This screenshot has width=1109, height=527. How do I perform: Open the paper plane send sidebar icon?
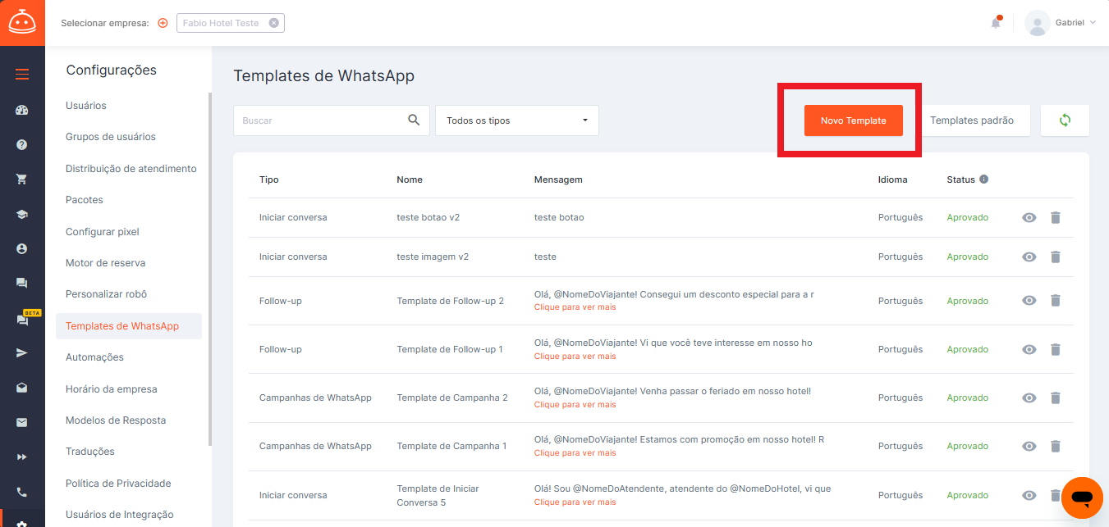click(22, 352)
